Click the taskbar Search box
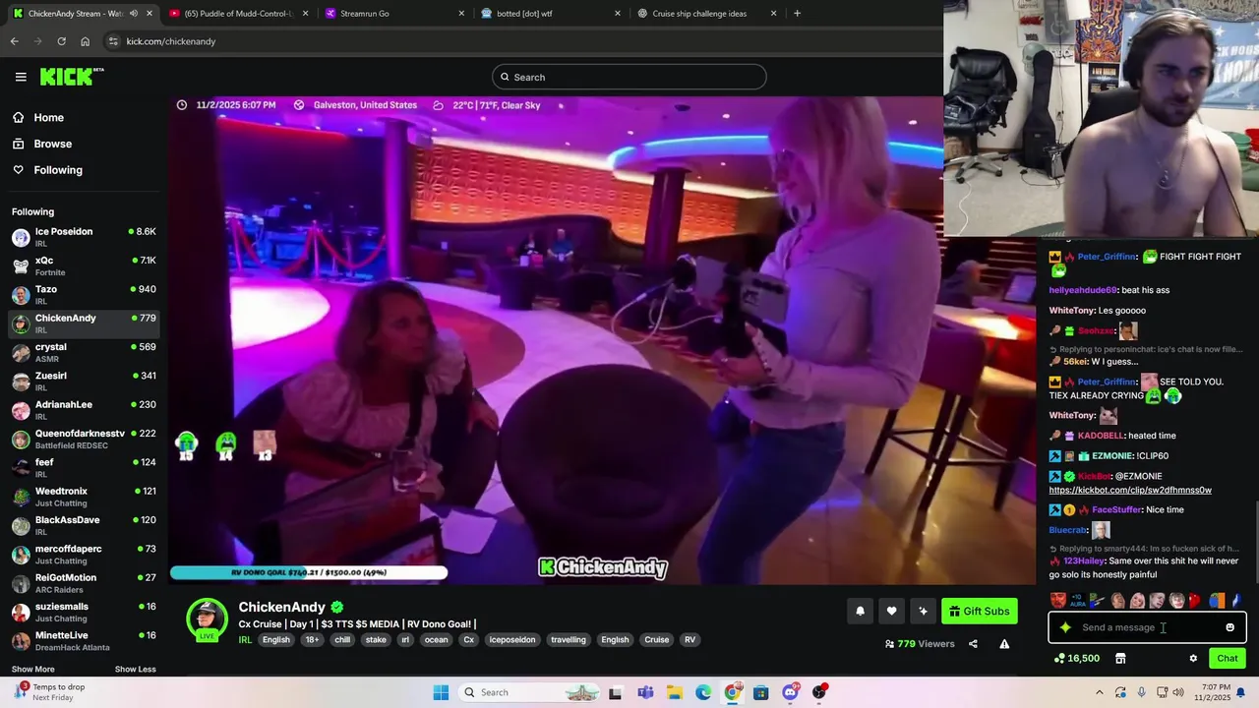Viewport: 1259px width, 708px height. click(x=531, y=692)
